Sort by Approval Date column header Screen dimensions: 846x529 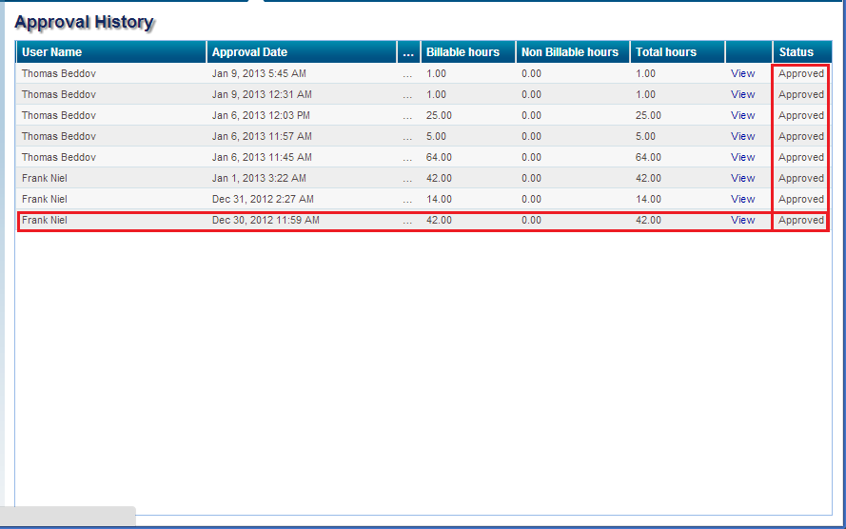point(249,52)
